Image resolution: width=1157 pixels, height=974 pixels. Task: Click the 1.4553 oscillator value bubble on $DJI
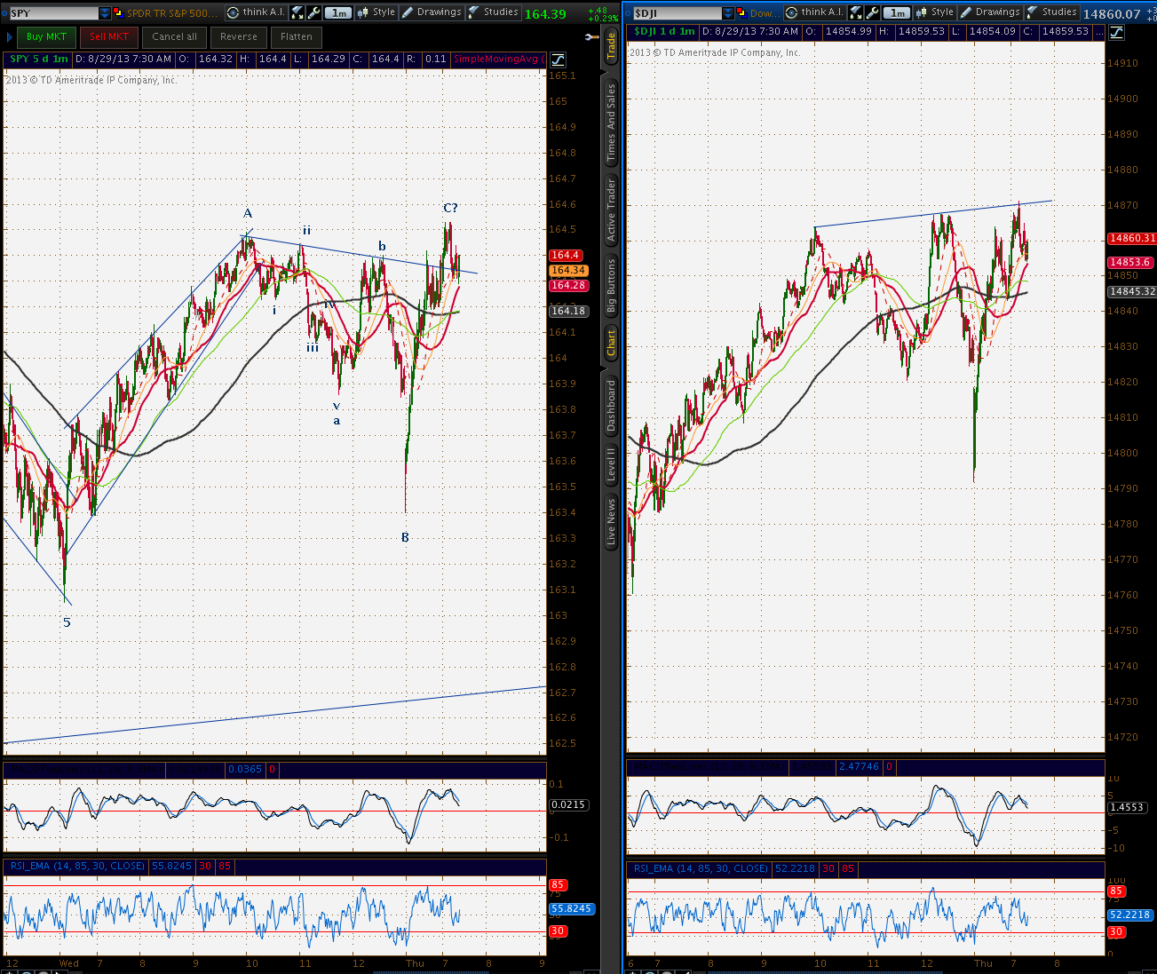pyautogui.click(x=1127, y=808)
